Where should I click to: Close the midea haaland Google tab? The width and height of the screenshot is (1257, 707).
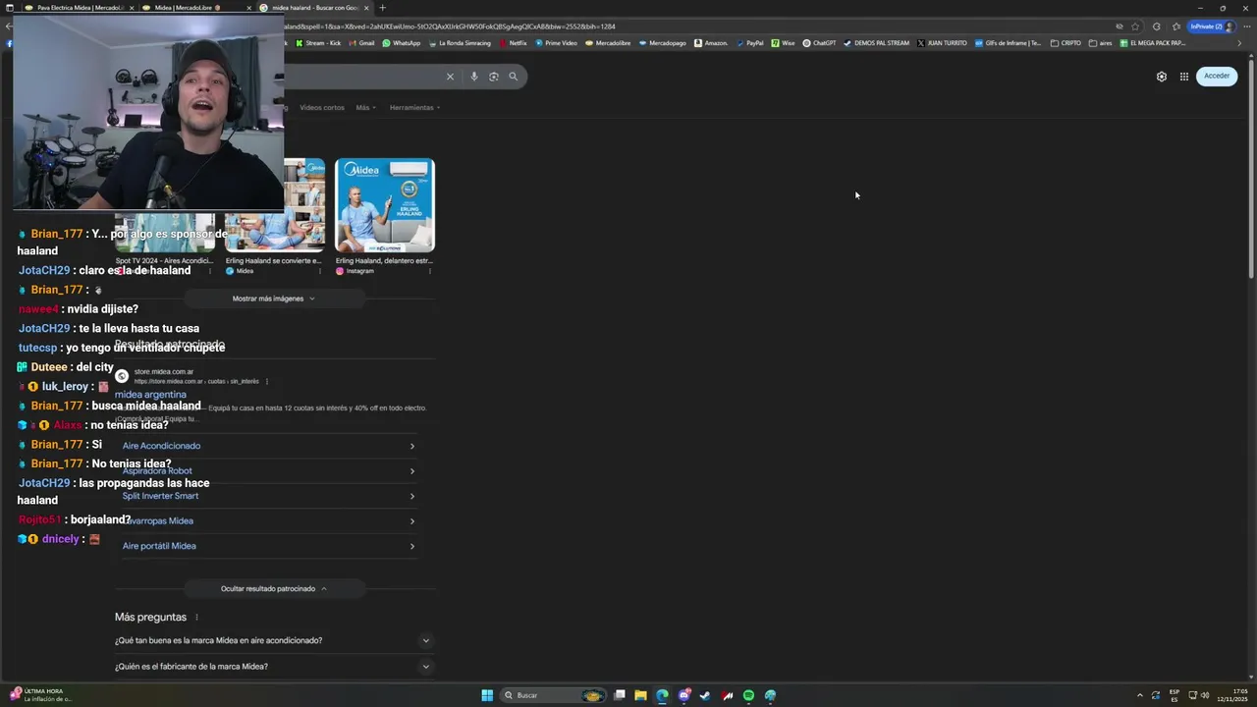pos(366,8)
